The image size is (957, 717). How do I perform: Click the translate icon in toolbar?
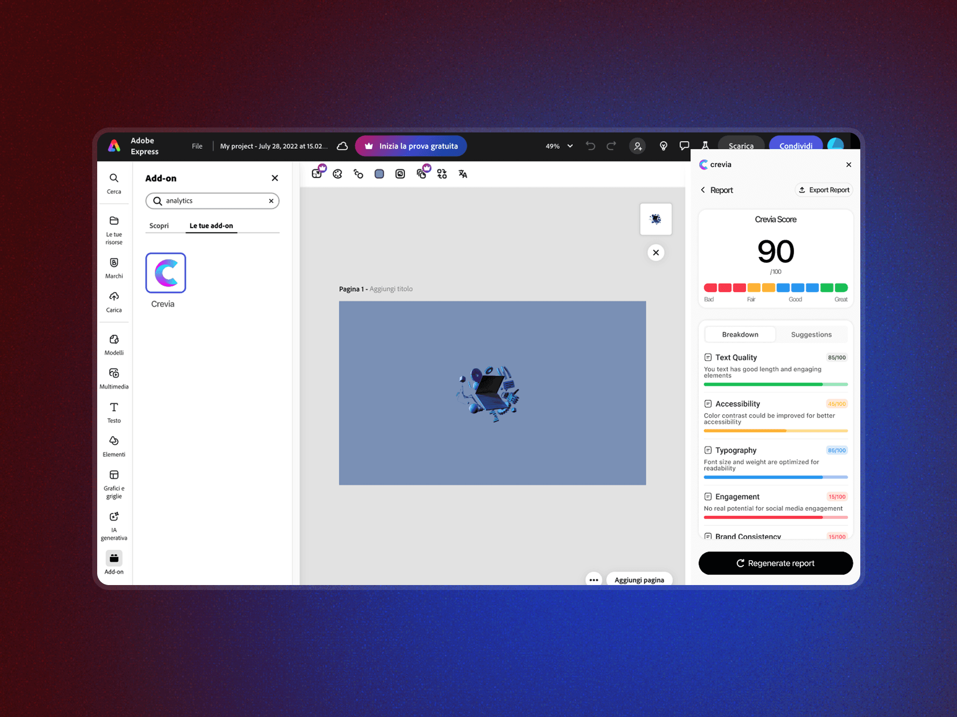(463, 174)
